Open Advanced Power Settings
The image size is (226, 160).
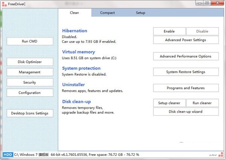(186, 40)
